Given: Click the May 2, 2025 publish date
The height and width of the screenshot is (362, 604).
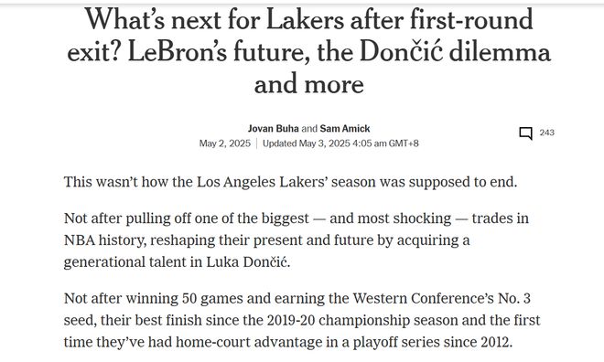Looking at the screenshot, I should [225, 144].
